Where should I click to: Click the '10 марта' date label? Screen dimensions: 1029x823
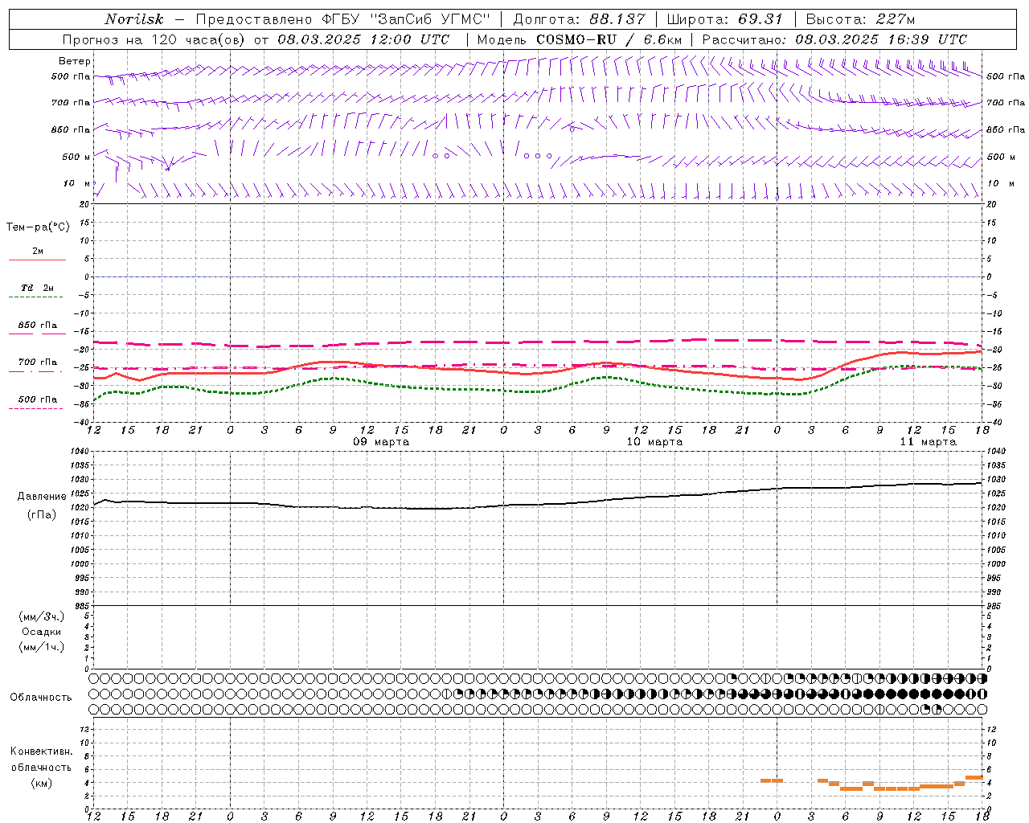point(654,442)
